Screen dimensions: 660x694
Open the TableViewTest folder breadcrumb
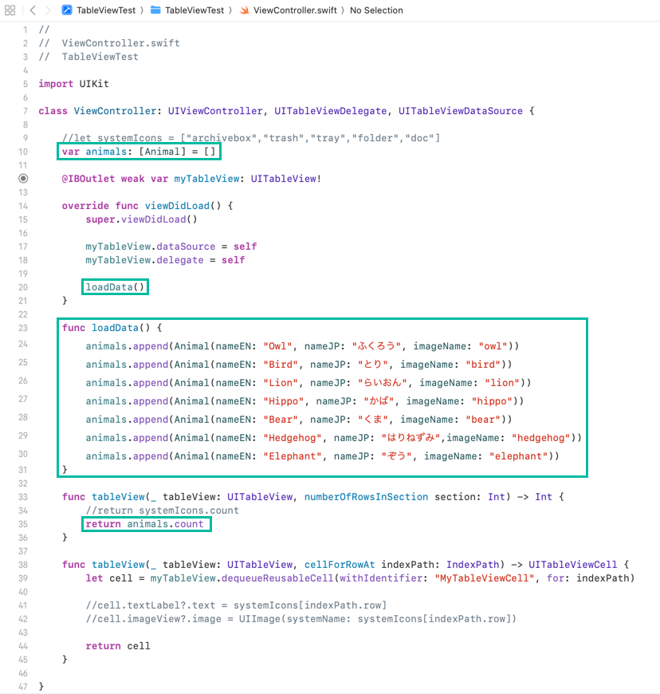pos(194,10)
